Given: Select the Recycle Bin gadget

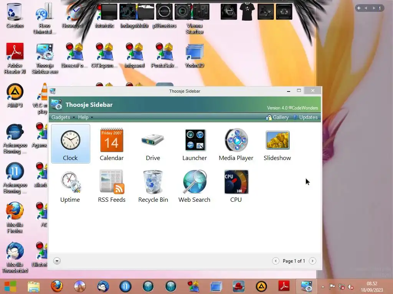Looking at the screenshot, I should point(153,186).
